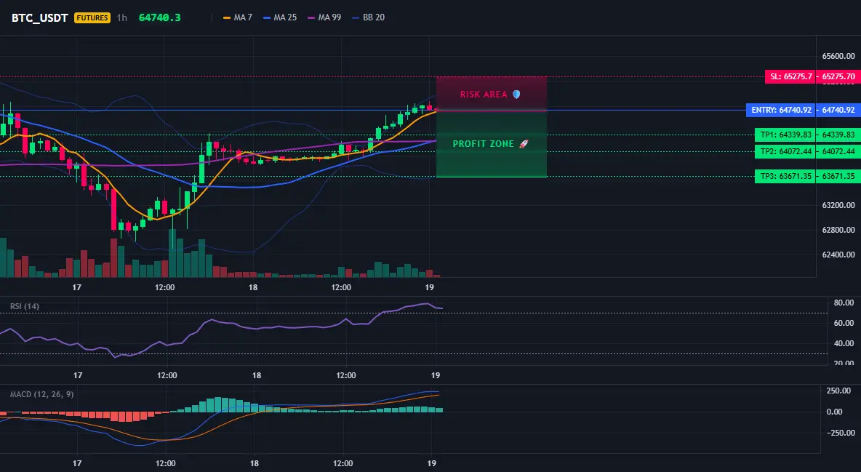
Task: Click the ENTRY: 64740.92 price tag
Action: [781, 110]
